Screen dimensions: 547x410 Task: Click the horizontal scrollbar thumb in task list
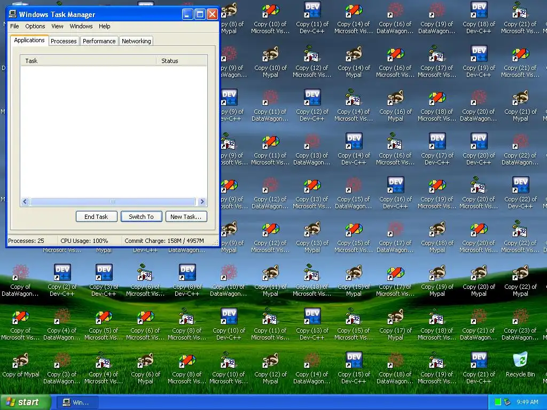coord(112,201)
